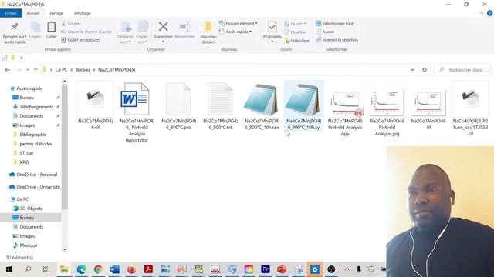Show hidden system tray icons
Image resolution: width=494 pixels, height=277 pixels.
[347, 269]
